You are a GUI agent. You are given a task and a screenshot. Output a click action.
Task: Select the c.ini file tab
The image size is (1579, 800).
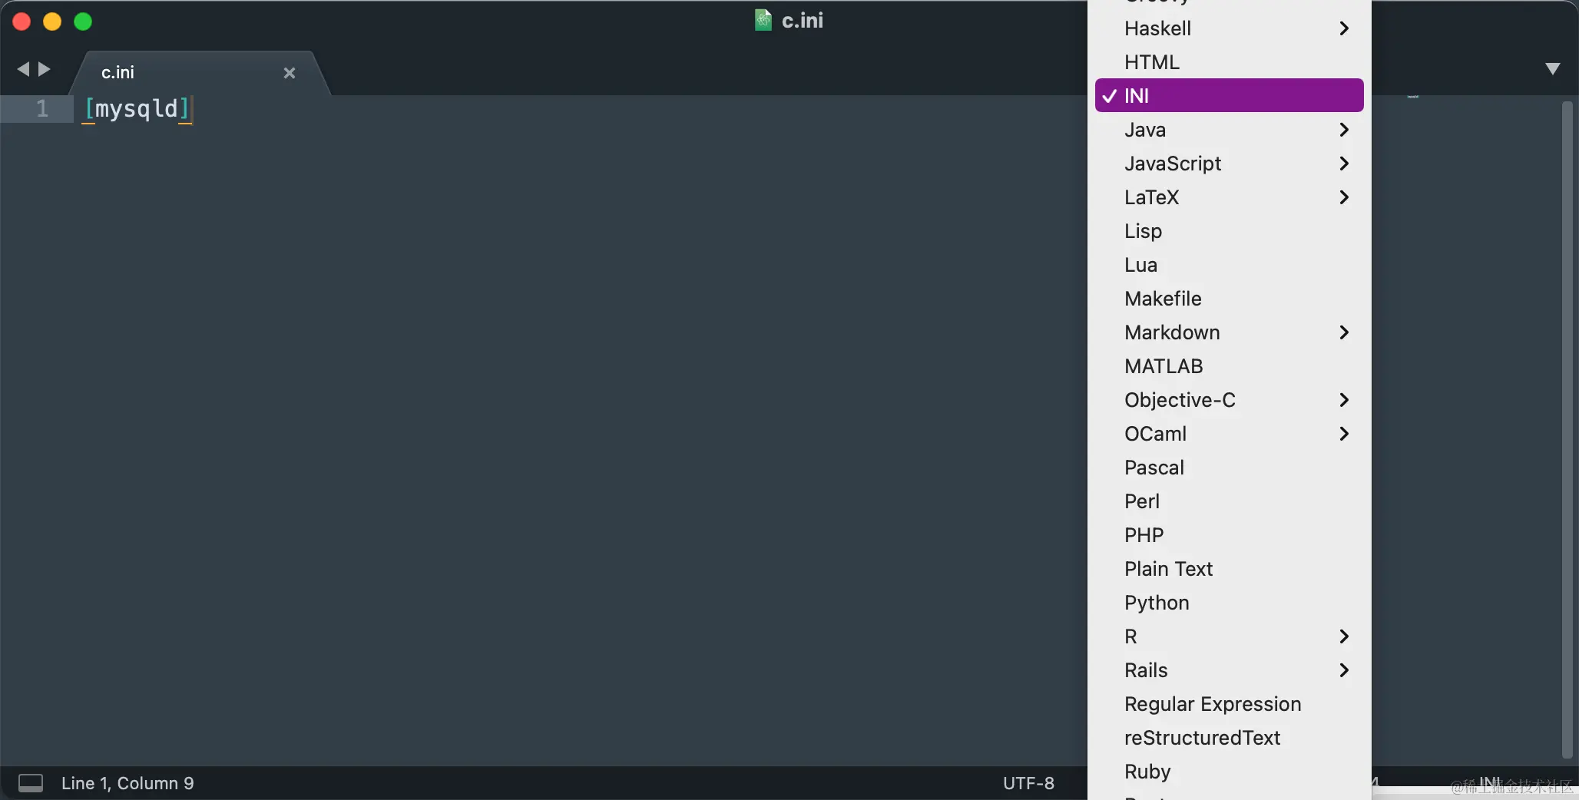200,73
